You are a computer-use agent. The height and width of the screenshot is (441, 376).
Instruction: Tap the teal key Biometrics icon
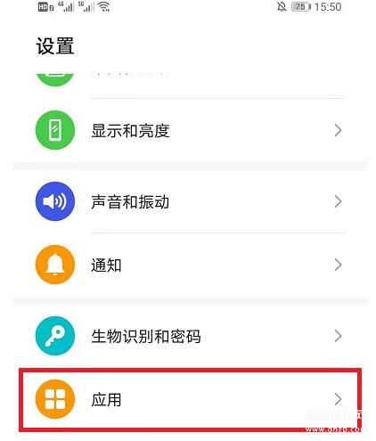55,336
